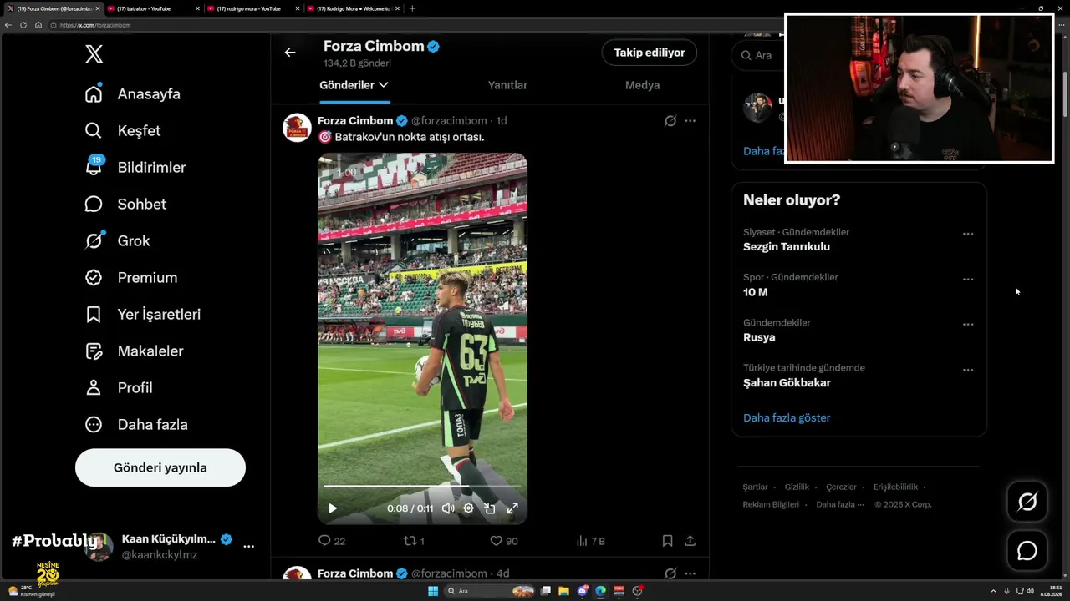The image size is (1070, 601).
Task: Repost the Batrakov post
Action: tap(415, 541)
